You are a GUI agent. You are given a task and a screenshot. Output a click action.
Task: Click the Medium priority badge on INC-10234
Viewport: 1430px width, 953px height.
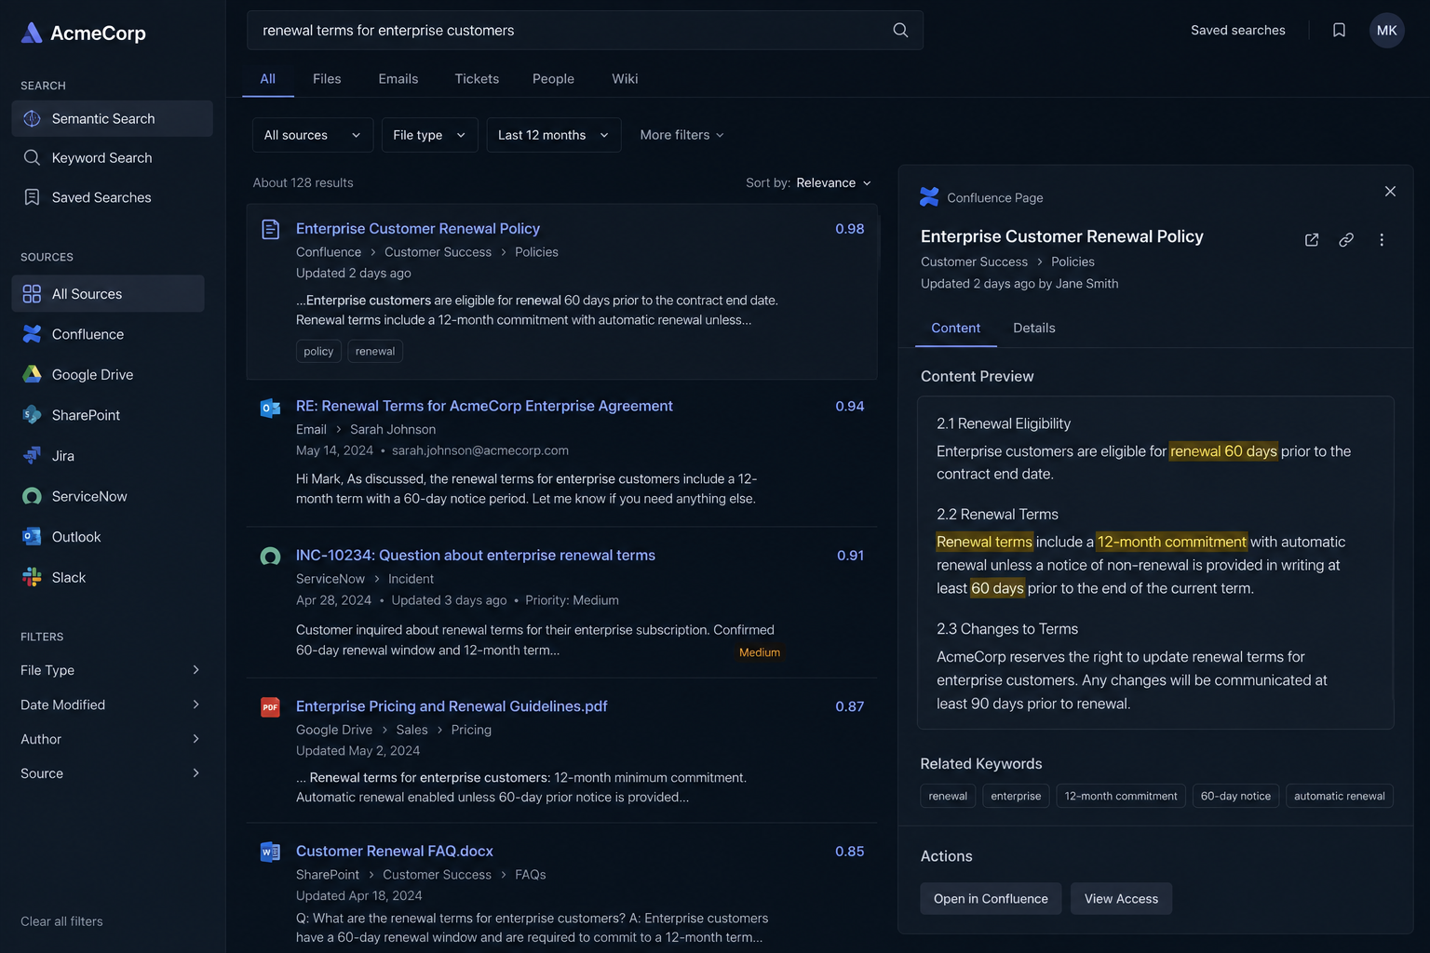(760, 652)
